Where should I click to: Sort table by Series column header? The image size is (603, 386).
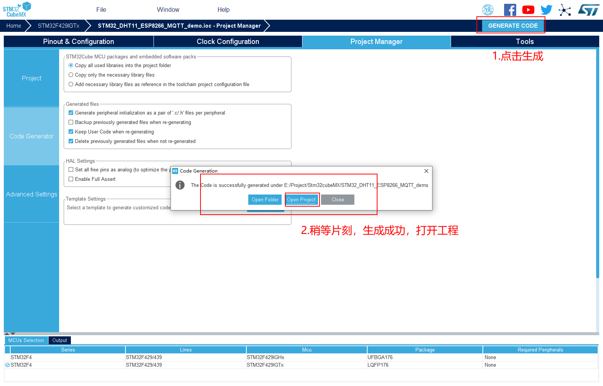coord(68,350)
